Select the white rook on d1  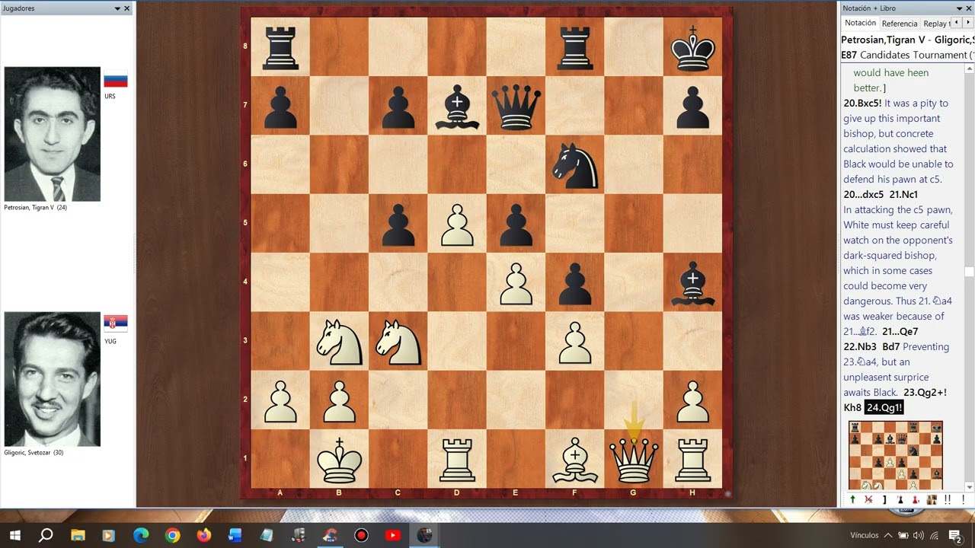(457, 459)
